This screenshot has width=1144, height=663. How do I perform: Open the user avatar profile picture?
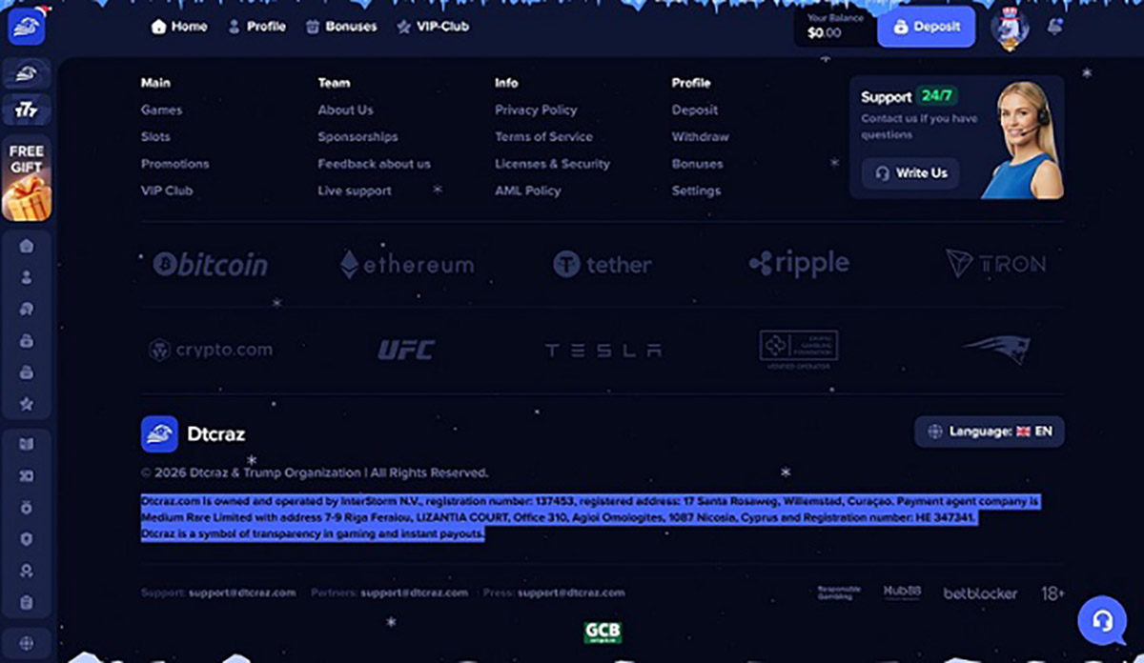(x=1010, y=29)
